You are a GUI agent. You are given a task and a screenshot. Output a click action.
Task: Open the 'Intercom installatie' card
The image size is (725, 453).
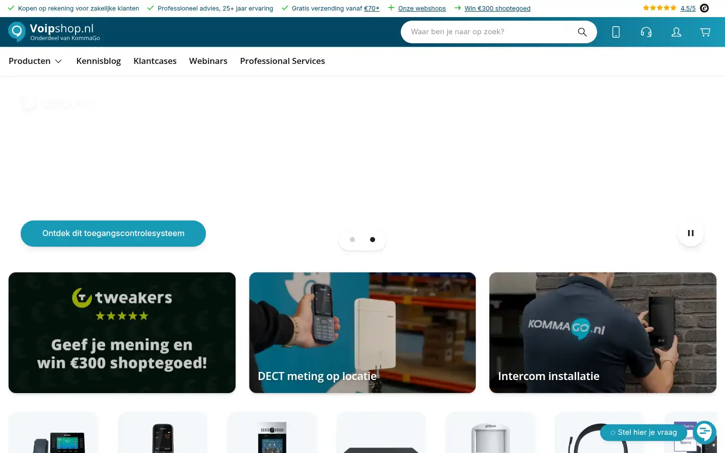603,333
